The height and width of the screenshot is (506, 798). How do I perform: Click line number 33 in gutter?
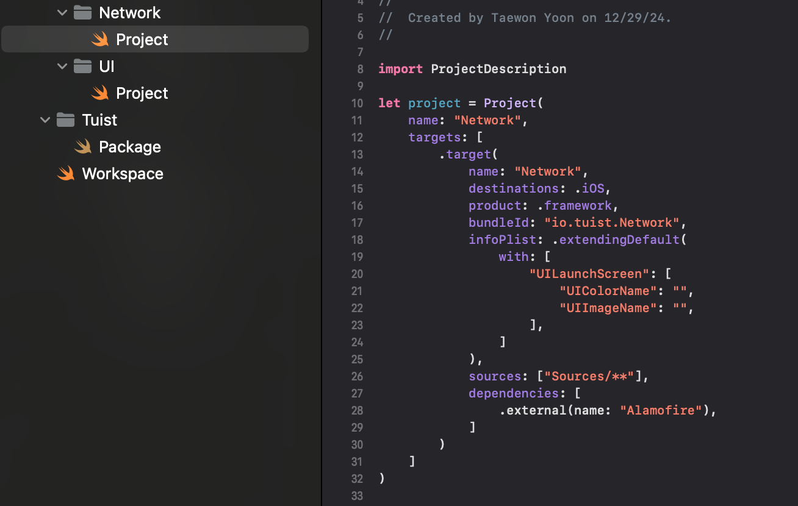click(358, 496)
